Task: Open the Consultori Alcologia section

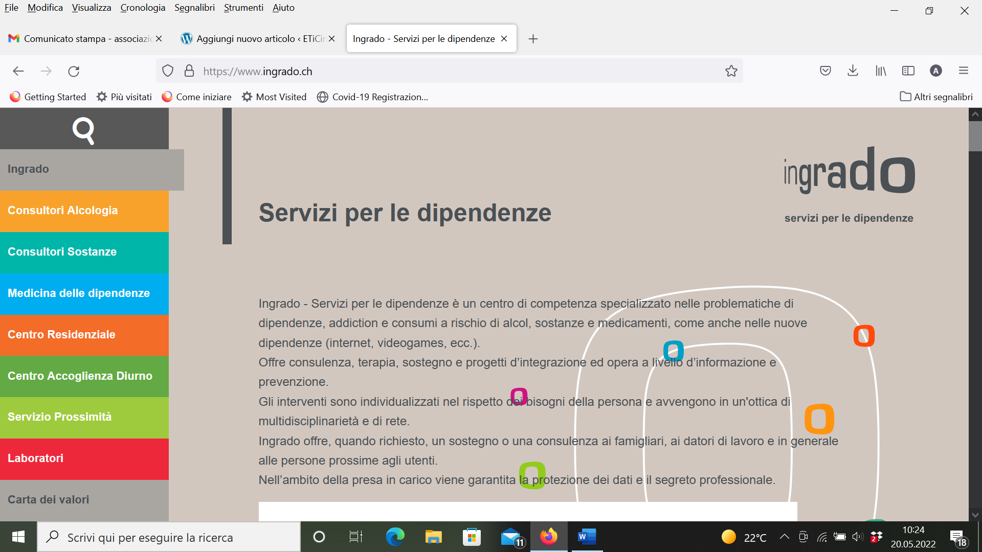Action: [84, 211]
